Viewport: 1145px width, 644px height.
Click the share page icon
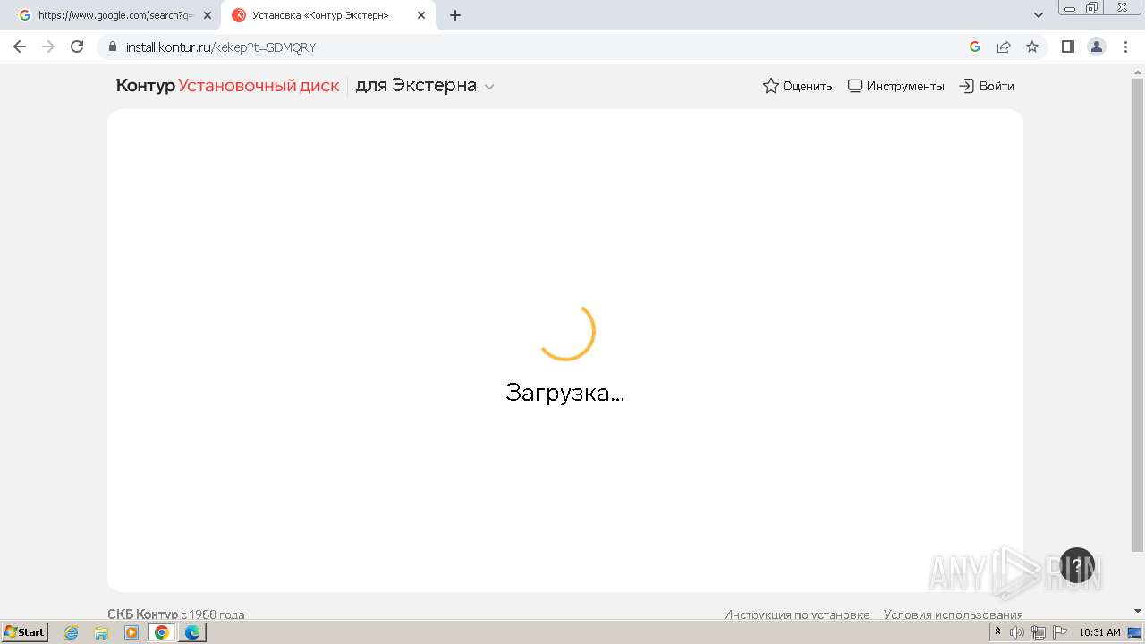tap(1004, 47)
